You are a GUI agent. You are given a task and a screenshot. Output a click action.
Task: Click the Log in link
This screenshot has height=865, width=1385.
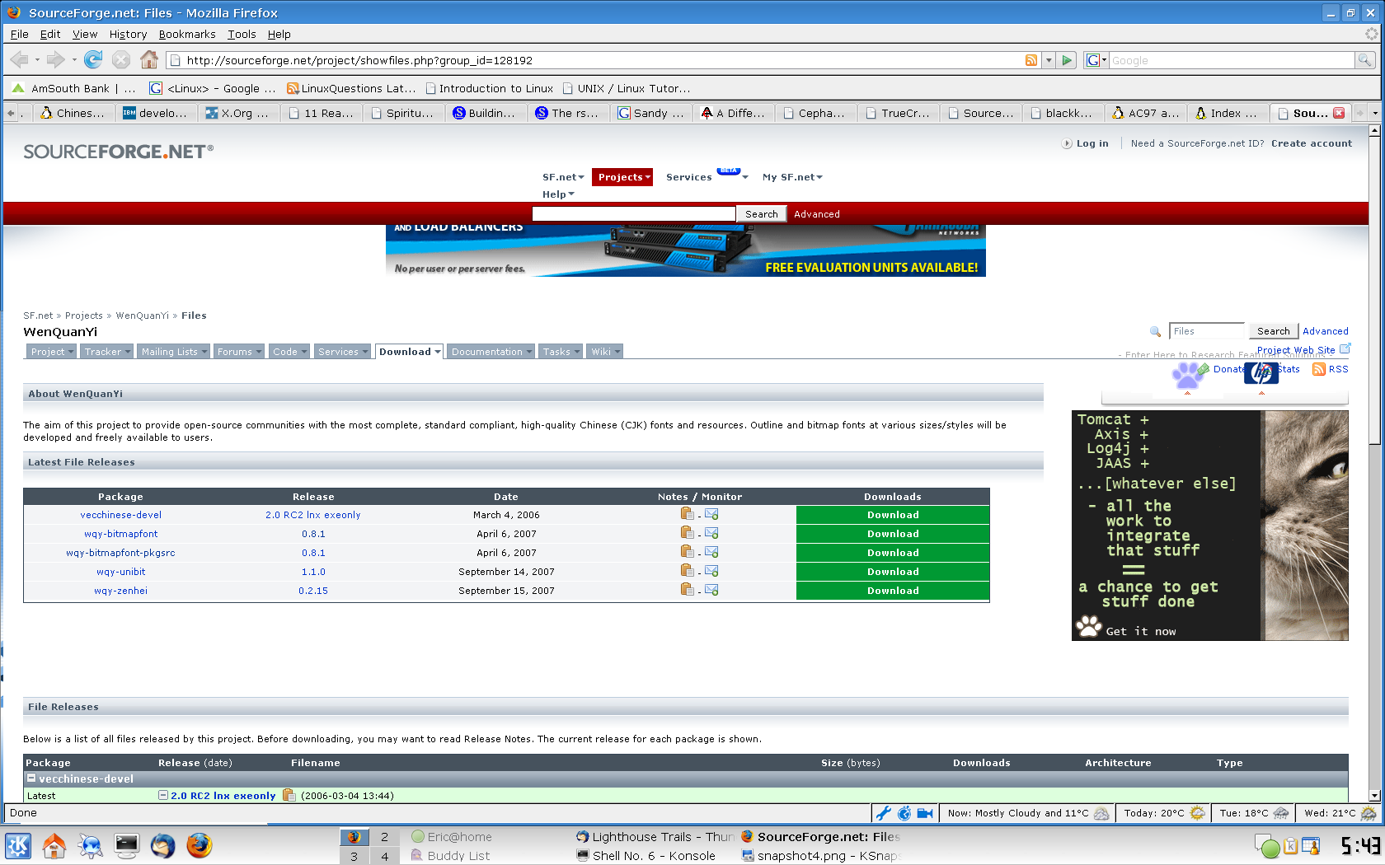(x=1092, y=143)
